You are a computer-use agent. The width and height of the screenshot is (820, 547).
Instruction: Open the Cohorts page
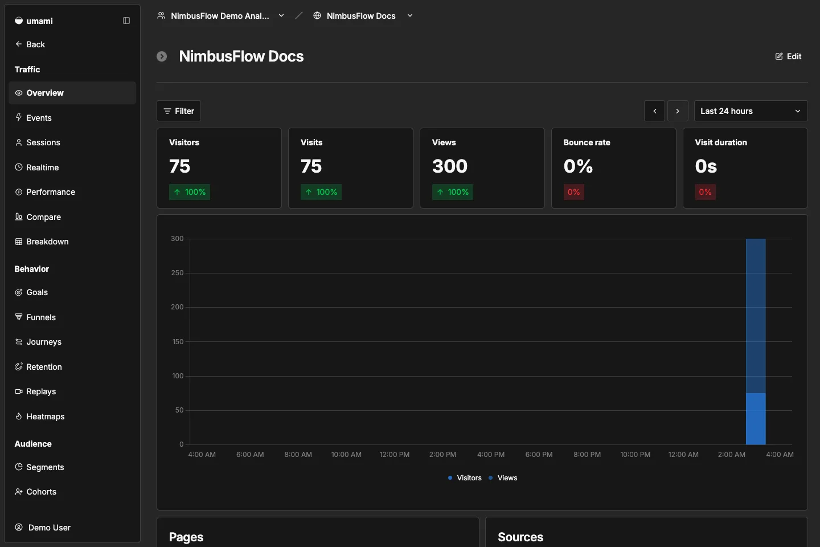(x=72, y=492)
